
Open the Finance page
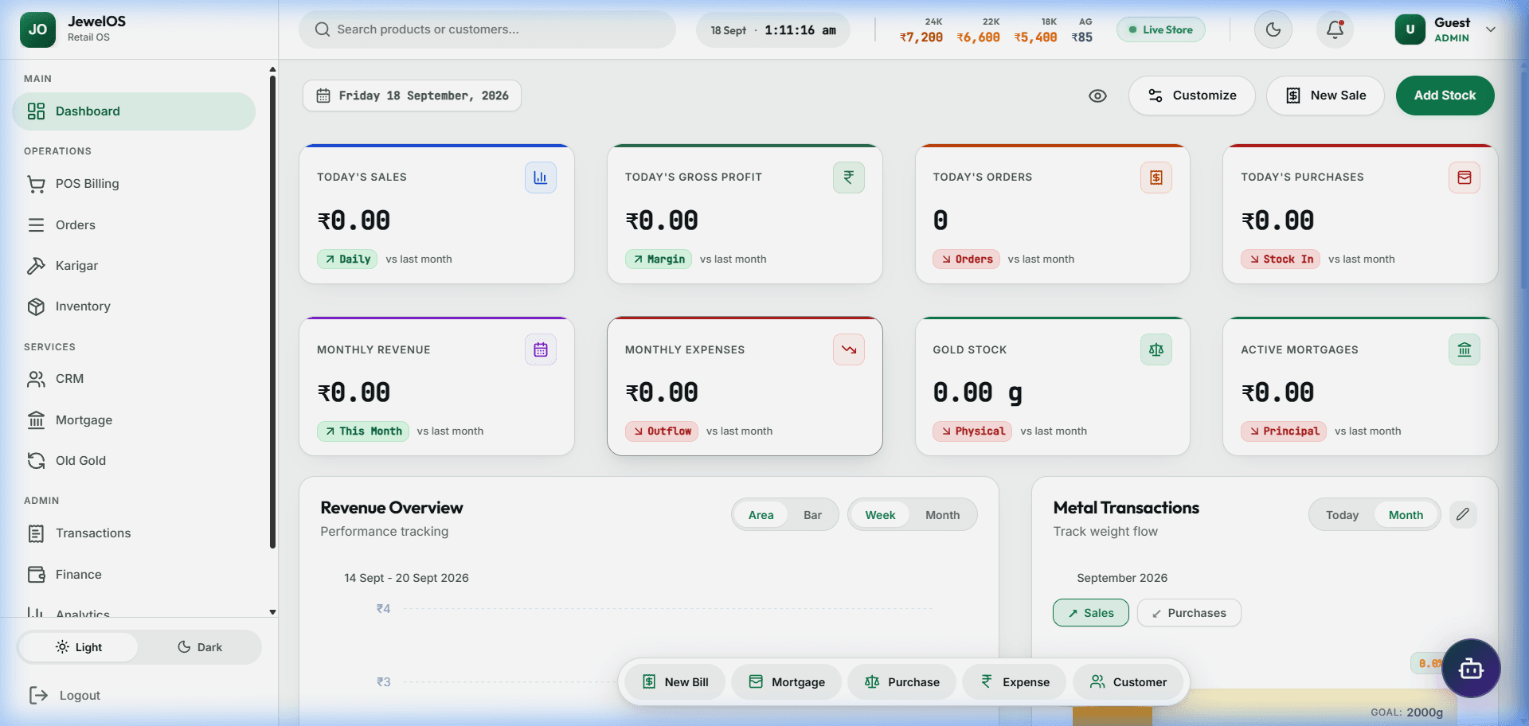[134, 575]
